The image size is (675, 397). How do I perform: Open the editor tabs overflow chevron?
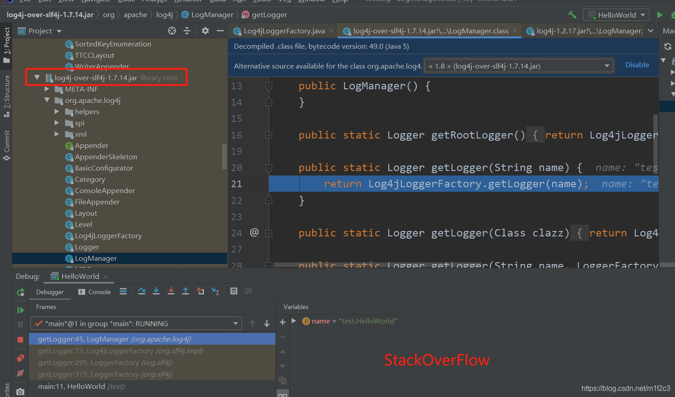pos(651,31)
